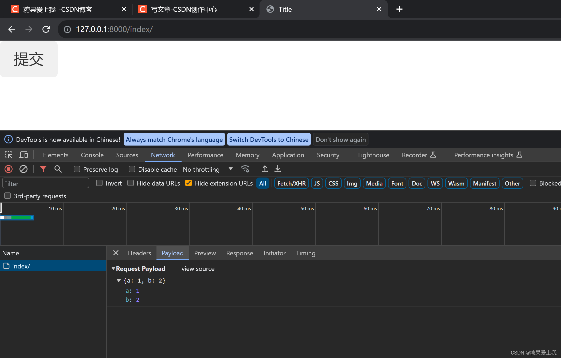This screenshot has height=358, width=561.
Task: Toggle the network filter funnel icon
Action: (43, 169)
